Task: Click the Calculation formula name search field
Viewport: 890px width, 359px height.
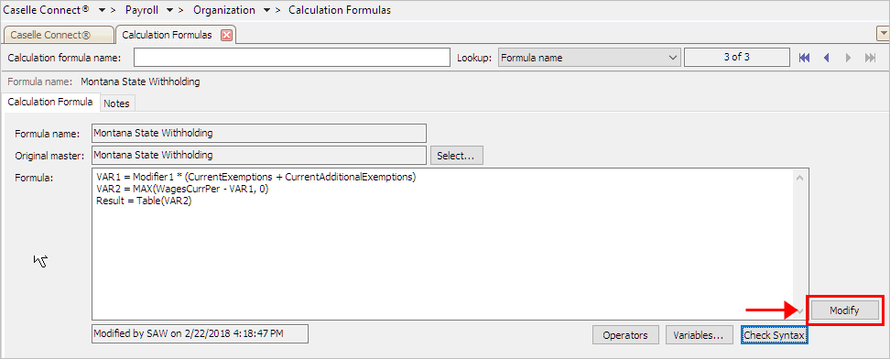Action: click(x=292, y=58)
